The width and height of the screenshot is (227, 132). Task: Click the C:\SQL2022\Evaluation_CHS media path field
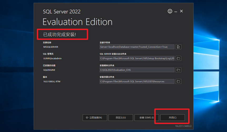pos(137,70)
